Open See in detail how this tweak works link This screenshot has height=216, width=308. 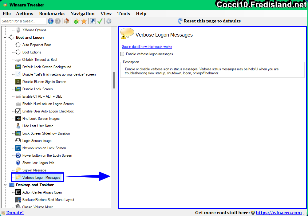(147, 47)
